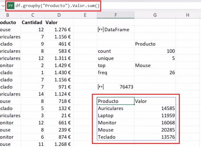
Task: Click the cell containing 583 €
Action: tap(59, 51)
